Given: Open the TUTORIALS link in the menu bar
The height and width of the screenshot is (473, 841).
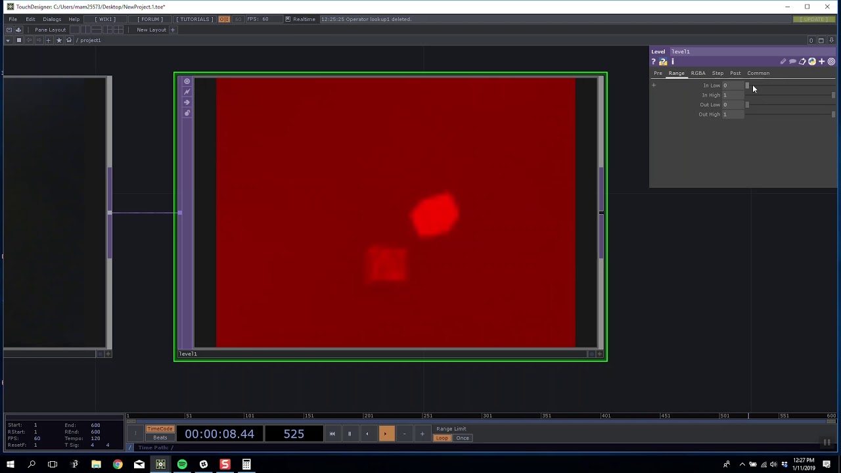Looking at the screenshot, I should pyautogui.click(x=194, y=19).
